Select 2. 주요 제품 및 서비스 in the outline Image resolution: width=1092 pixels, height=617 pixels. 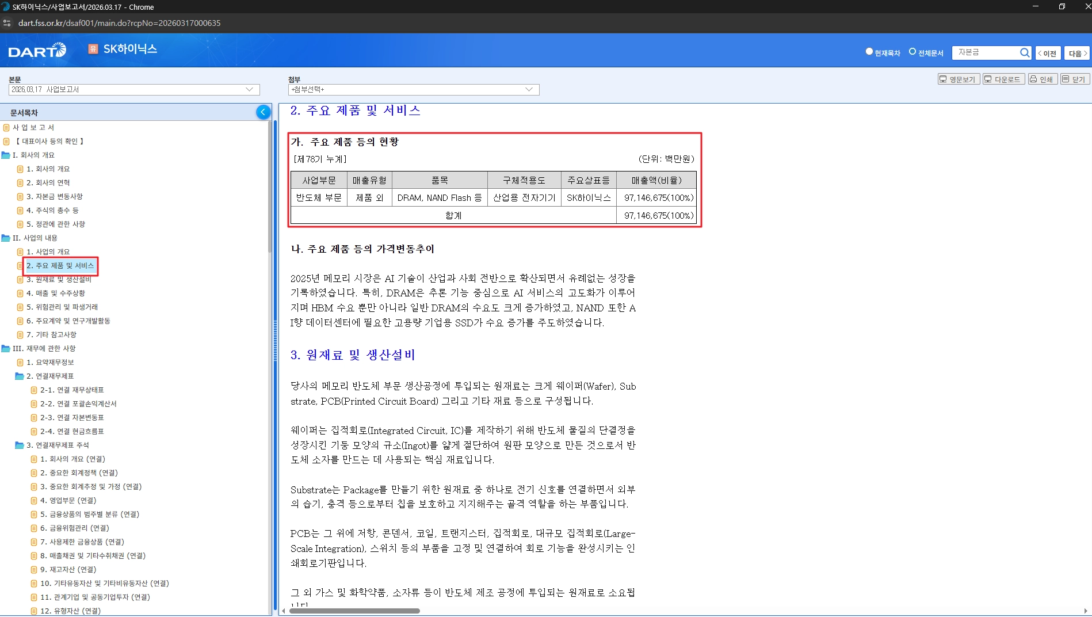click(x=60, y=265)
